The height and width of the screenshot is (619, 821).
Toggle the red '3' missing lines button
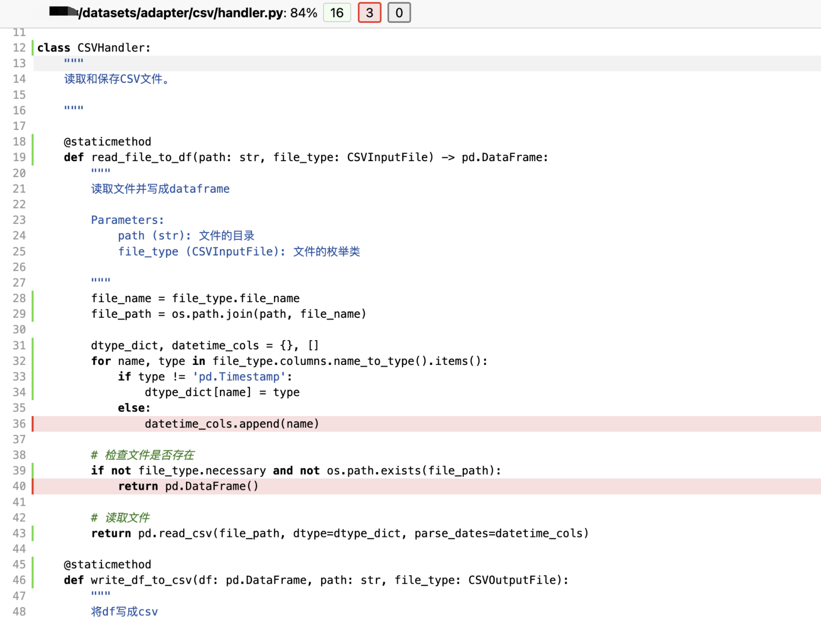pos(369,13)
